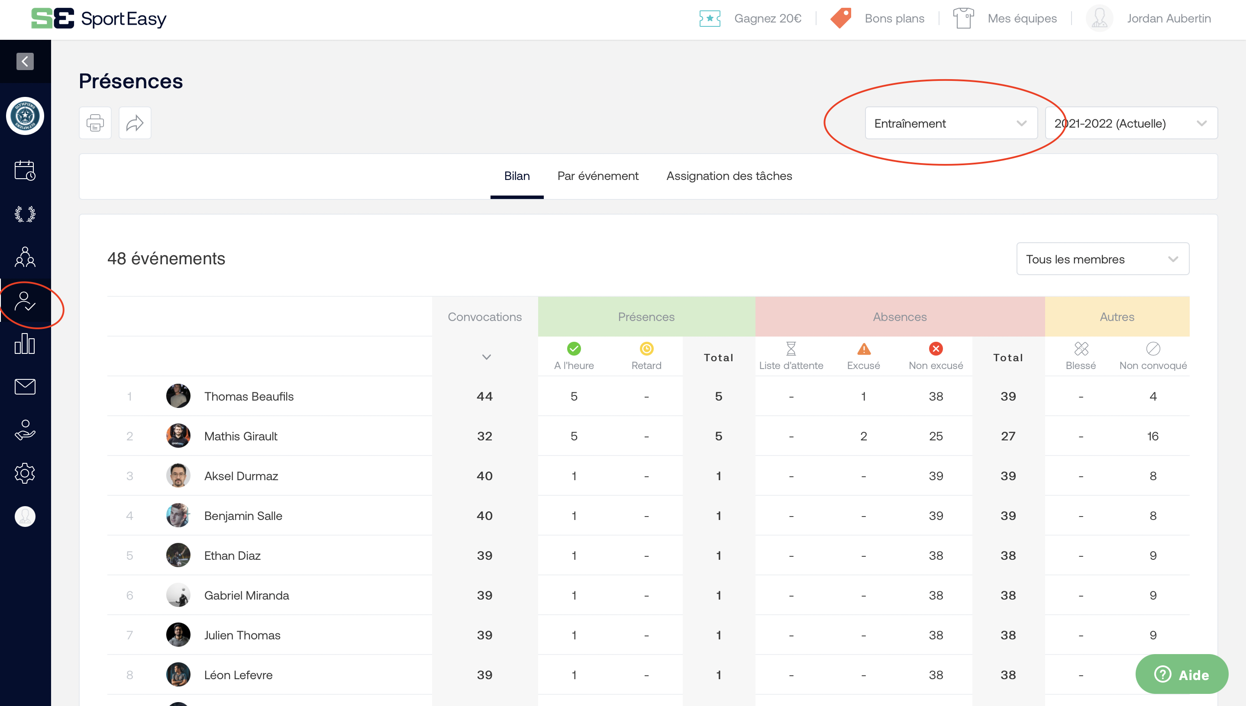Click Léon Lefevre's name
This screenshot has height=706, width=1246.
tap(238, 674)
